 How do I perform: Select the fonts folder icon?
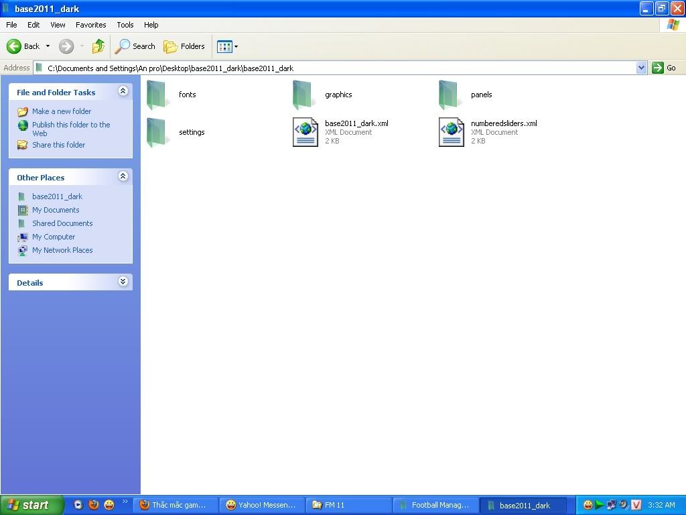coord(157,95)
